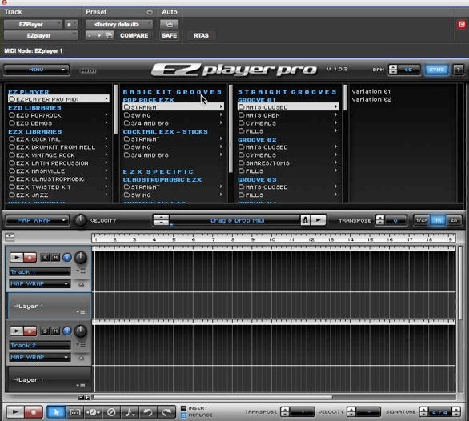Click the global velocity knob
The width and height of the screenshot is (469, 421).
[80, 220]
